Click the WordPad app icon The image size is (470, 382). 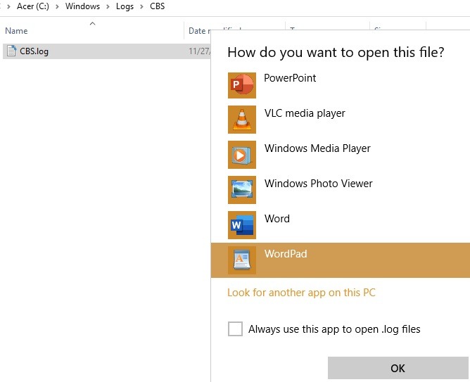point(242,260)
